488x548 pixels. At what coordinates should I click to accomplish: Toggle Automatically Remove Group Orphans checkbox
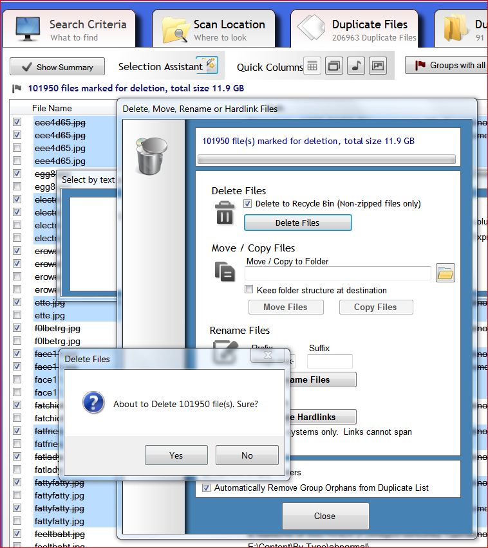(207, 488)
